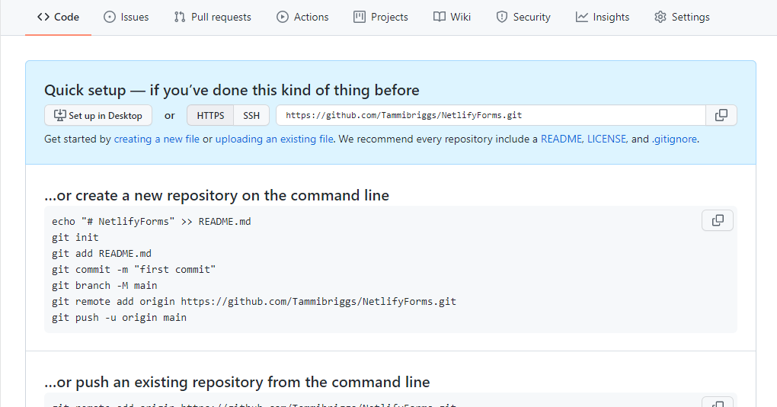Click the echo NetlifyForms README.md line
The width and height of the screenshot is (777, 407).
click(151, 222)
